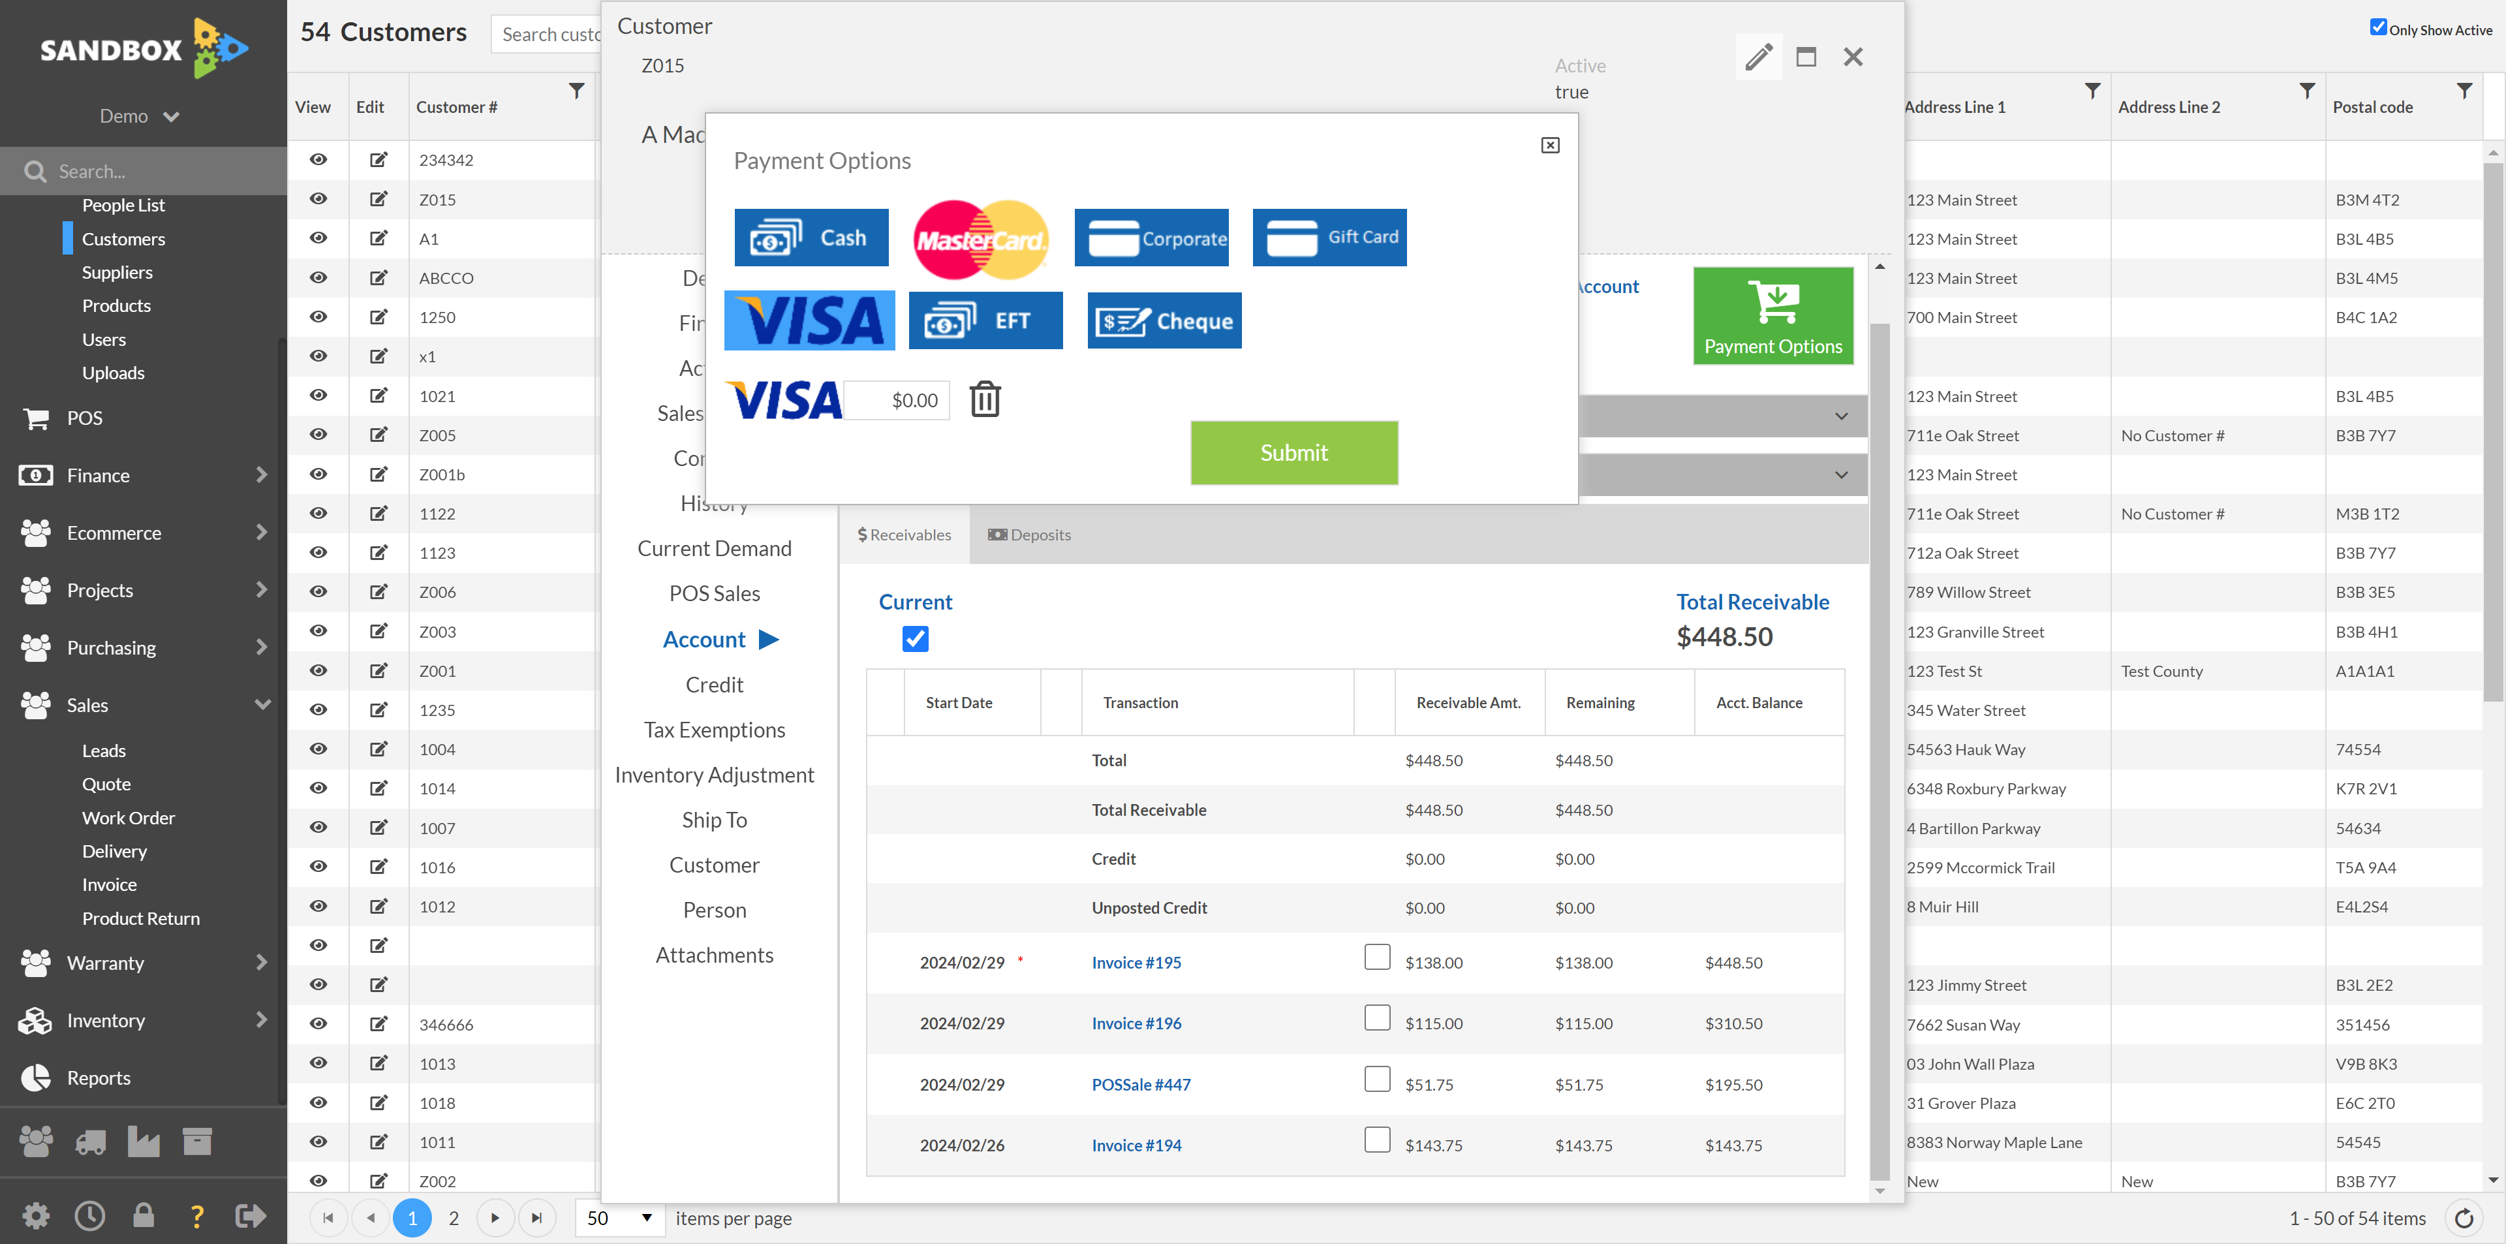
Task: Open the Current Demand section
Action: (x=714, y=548)
